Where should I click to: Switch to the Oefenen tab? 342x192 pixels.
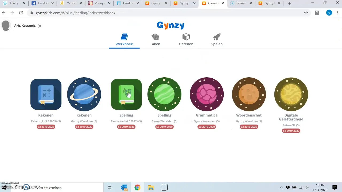tap(186, 40)
